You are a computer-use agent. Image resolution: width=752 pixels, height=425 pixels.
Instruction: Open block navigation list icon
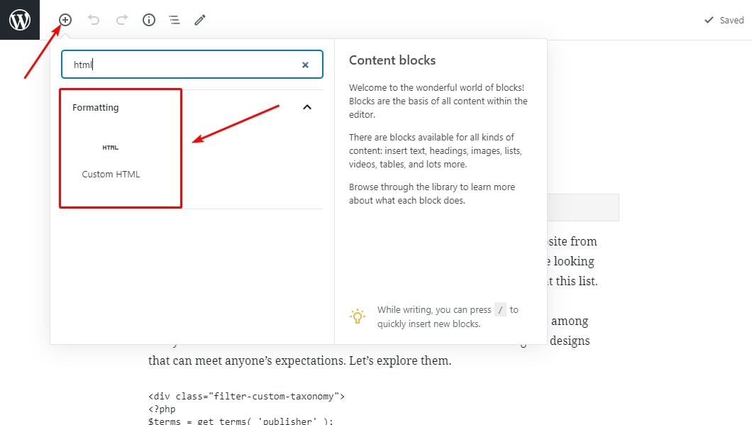[x=175, y=20]
